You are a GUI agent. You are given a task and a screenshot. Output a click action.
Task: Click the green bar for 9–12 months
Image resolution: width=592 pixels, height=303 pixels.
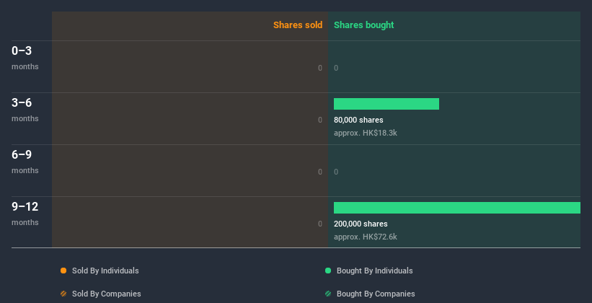coord(457,208)
